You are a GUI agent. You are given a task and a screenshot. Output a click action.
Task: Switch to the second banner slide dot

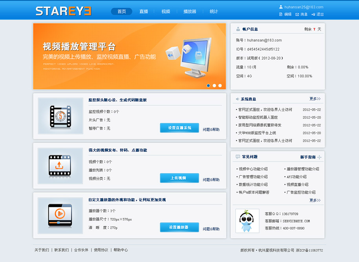[x=214, y=85]
